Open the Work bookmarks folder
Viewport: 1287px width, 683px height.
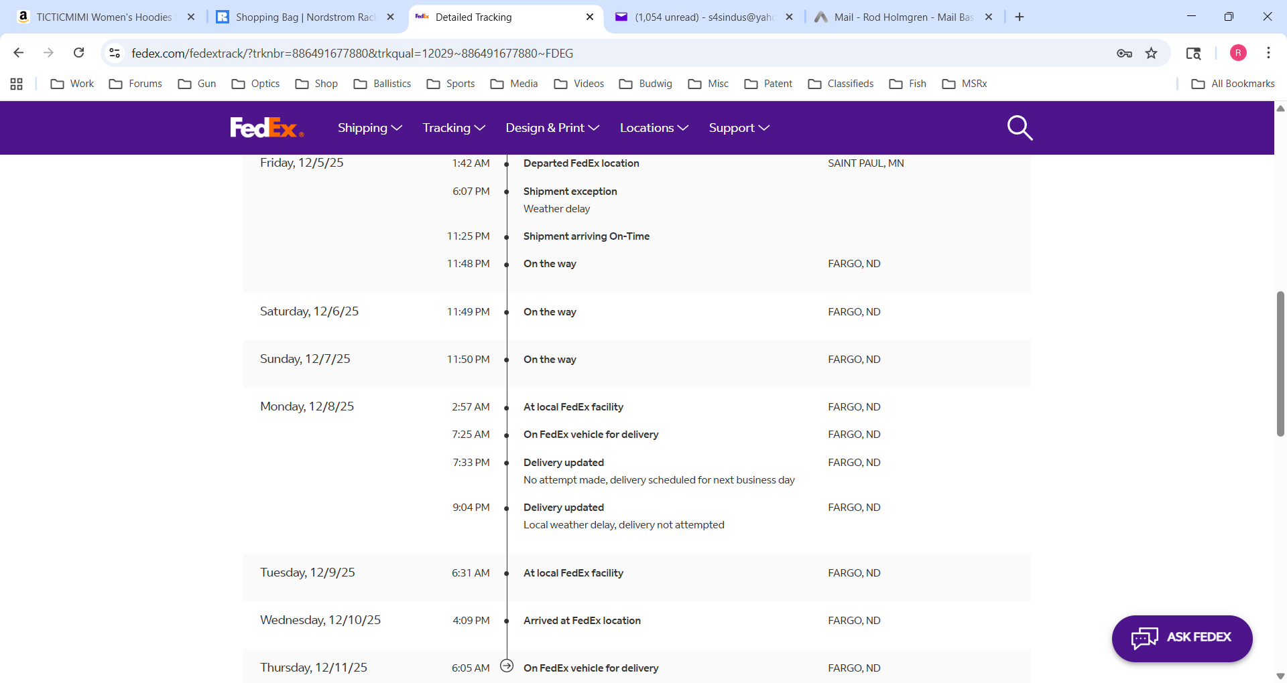(x=72, y=84)
